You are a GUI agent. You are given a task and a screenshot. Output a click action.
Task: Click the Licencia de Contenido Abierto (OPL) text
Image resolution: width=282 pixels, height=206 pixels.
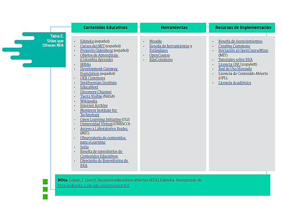click(x=243, y=75)
